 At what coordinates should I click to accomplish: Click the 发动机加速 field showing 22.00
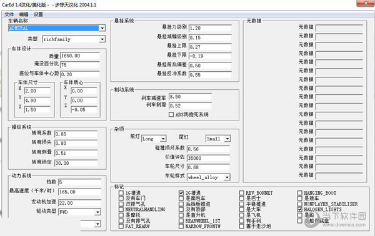[79, 203]
